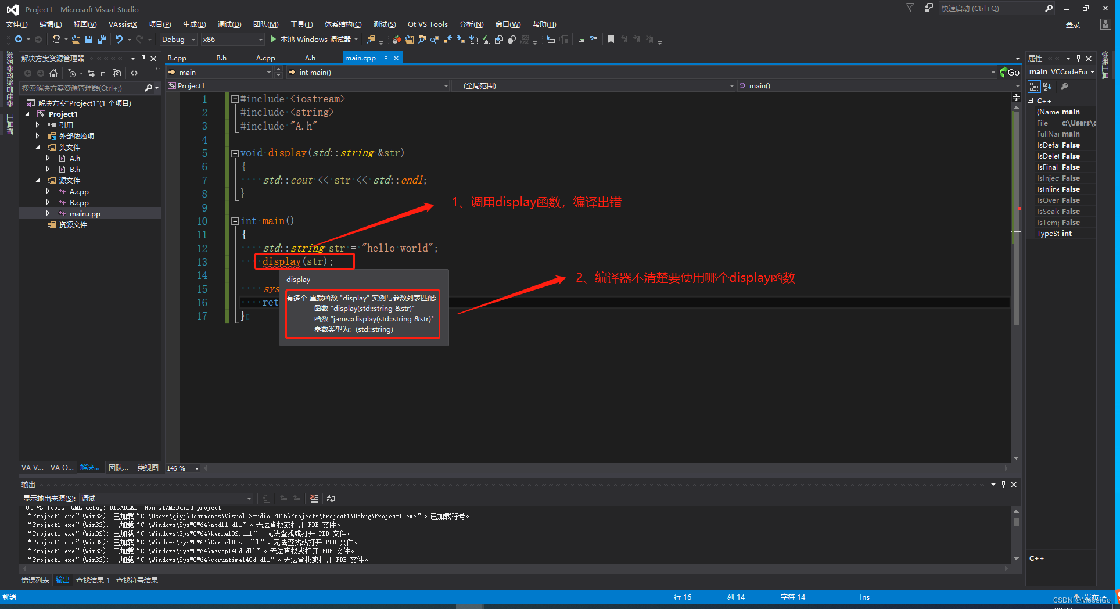Open the x86 platform dropdown
The image size is (1120, 609).
coord(232,40)
